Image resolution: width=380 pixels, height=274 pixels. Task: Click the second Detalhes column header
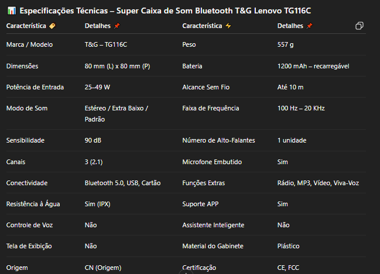(290, 26)
